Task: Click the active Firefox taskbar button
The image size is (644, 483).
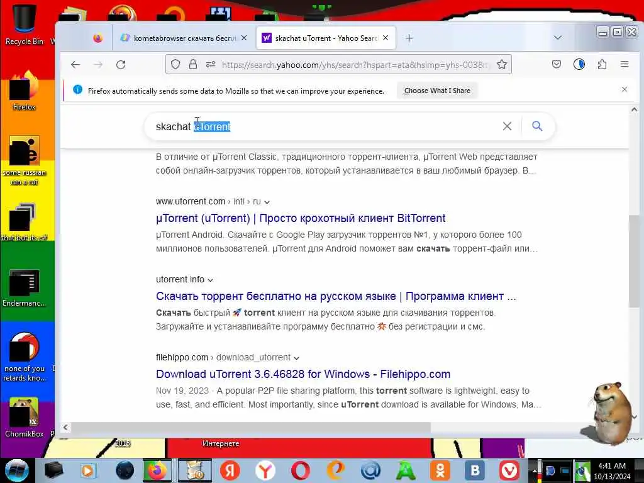Action: point(157,470)
